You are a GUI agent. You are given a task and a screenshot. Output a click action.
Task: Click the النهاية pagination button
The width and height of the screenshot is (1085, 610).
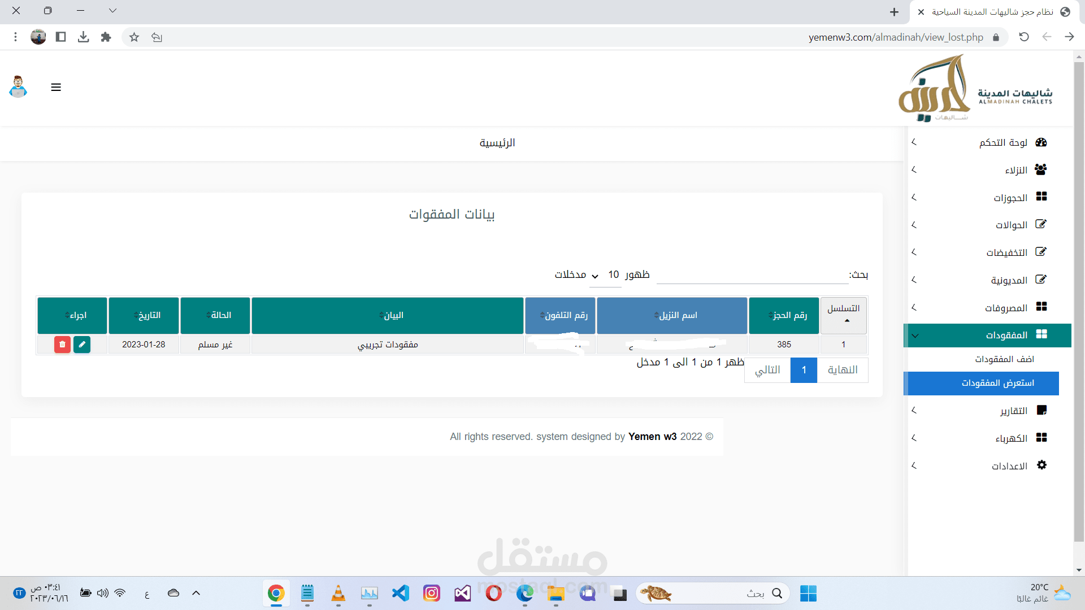842,370
